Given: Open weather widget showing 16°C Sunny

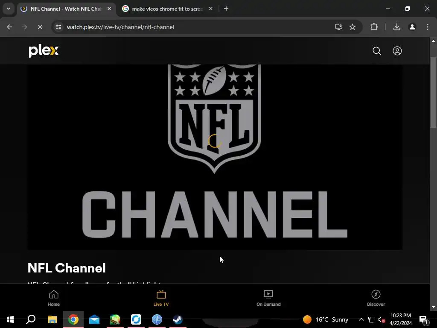Looking at the screenshot, I should click(326, 319).
